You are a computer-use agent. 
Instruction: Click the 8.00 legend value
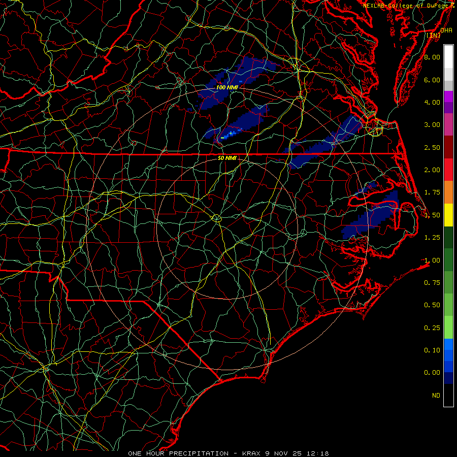[432, 57]
